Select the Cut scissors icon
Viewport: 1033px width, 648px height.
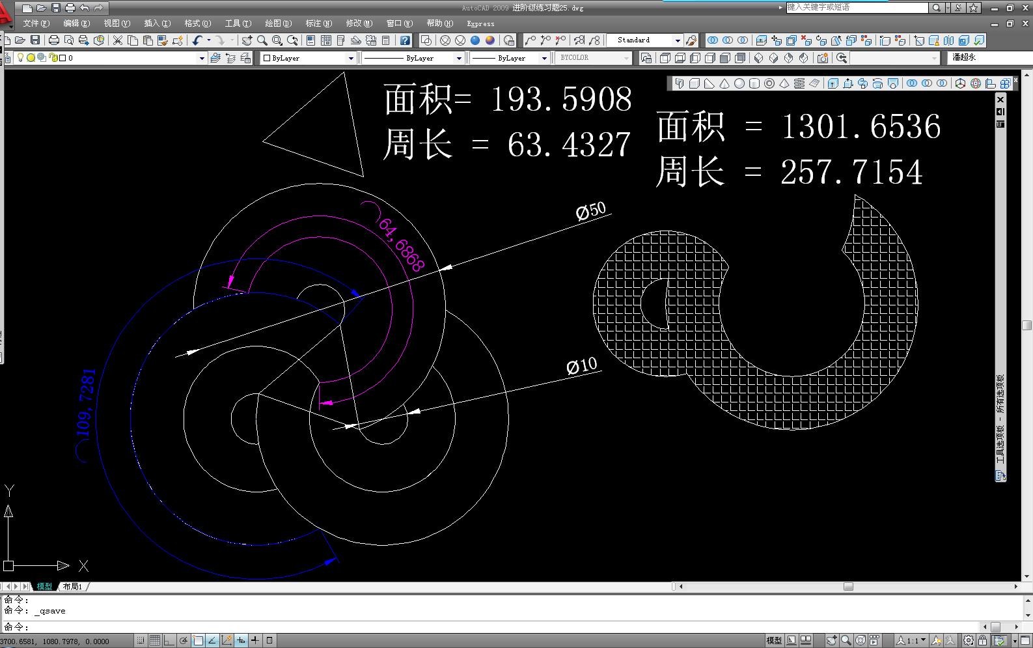(118, 40)
